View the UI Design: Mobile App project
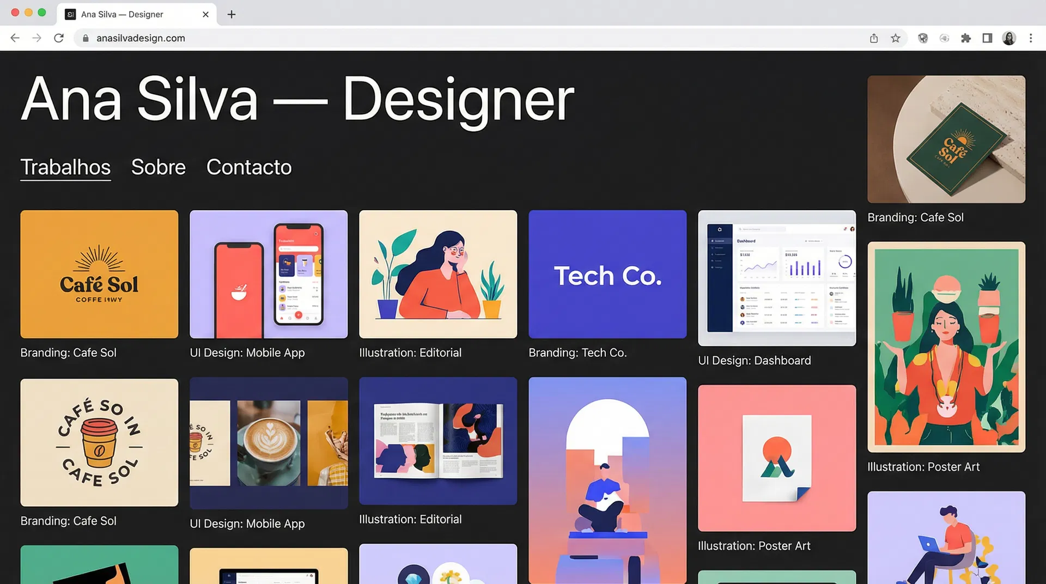Image resolution: width=1046 pixels, height=584 pixels. coord(268,275)
